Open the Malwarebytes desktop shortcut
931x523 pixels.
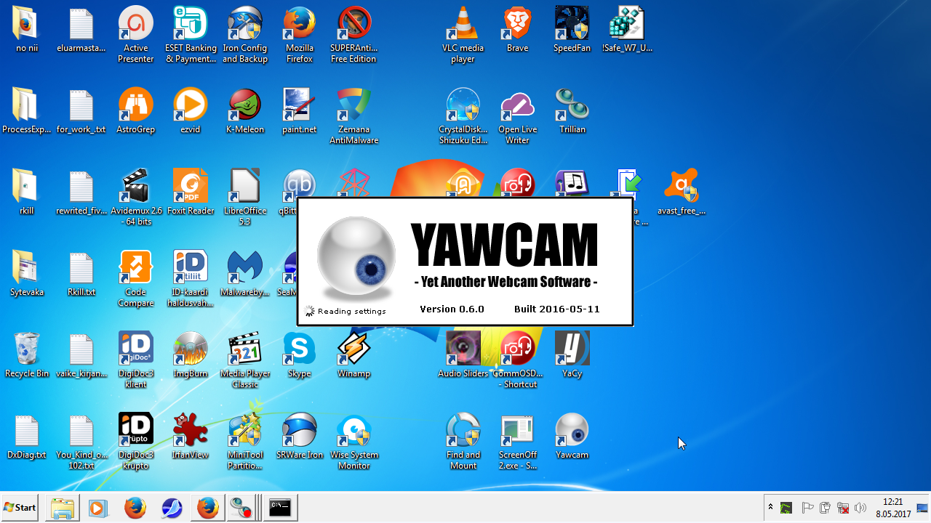(x=245, y=274)
